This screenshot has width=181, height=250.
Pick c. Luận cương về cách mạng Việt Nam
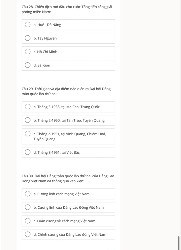[x=27, y=221]
